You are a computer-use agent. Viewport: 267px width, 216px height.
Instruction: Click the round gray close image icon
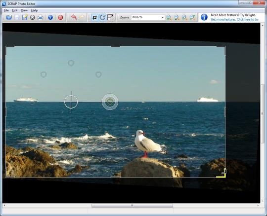33,17
